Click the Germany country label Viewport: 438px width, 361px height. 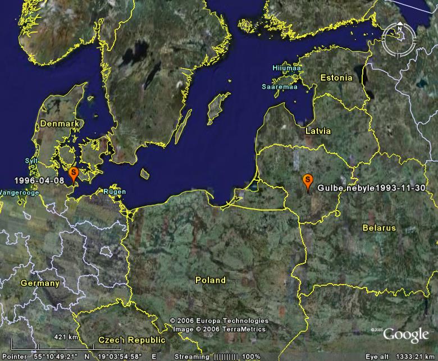point(40,284)
